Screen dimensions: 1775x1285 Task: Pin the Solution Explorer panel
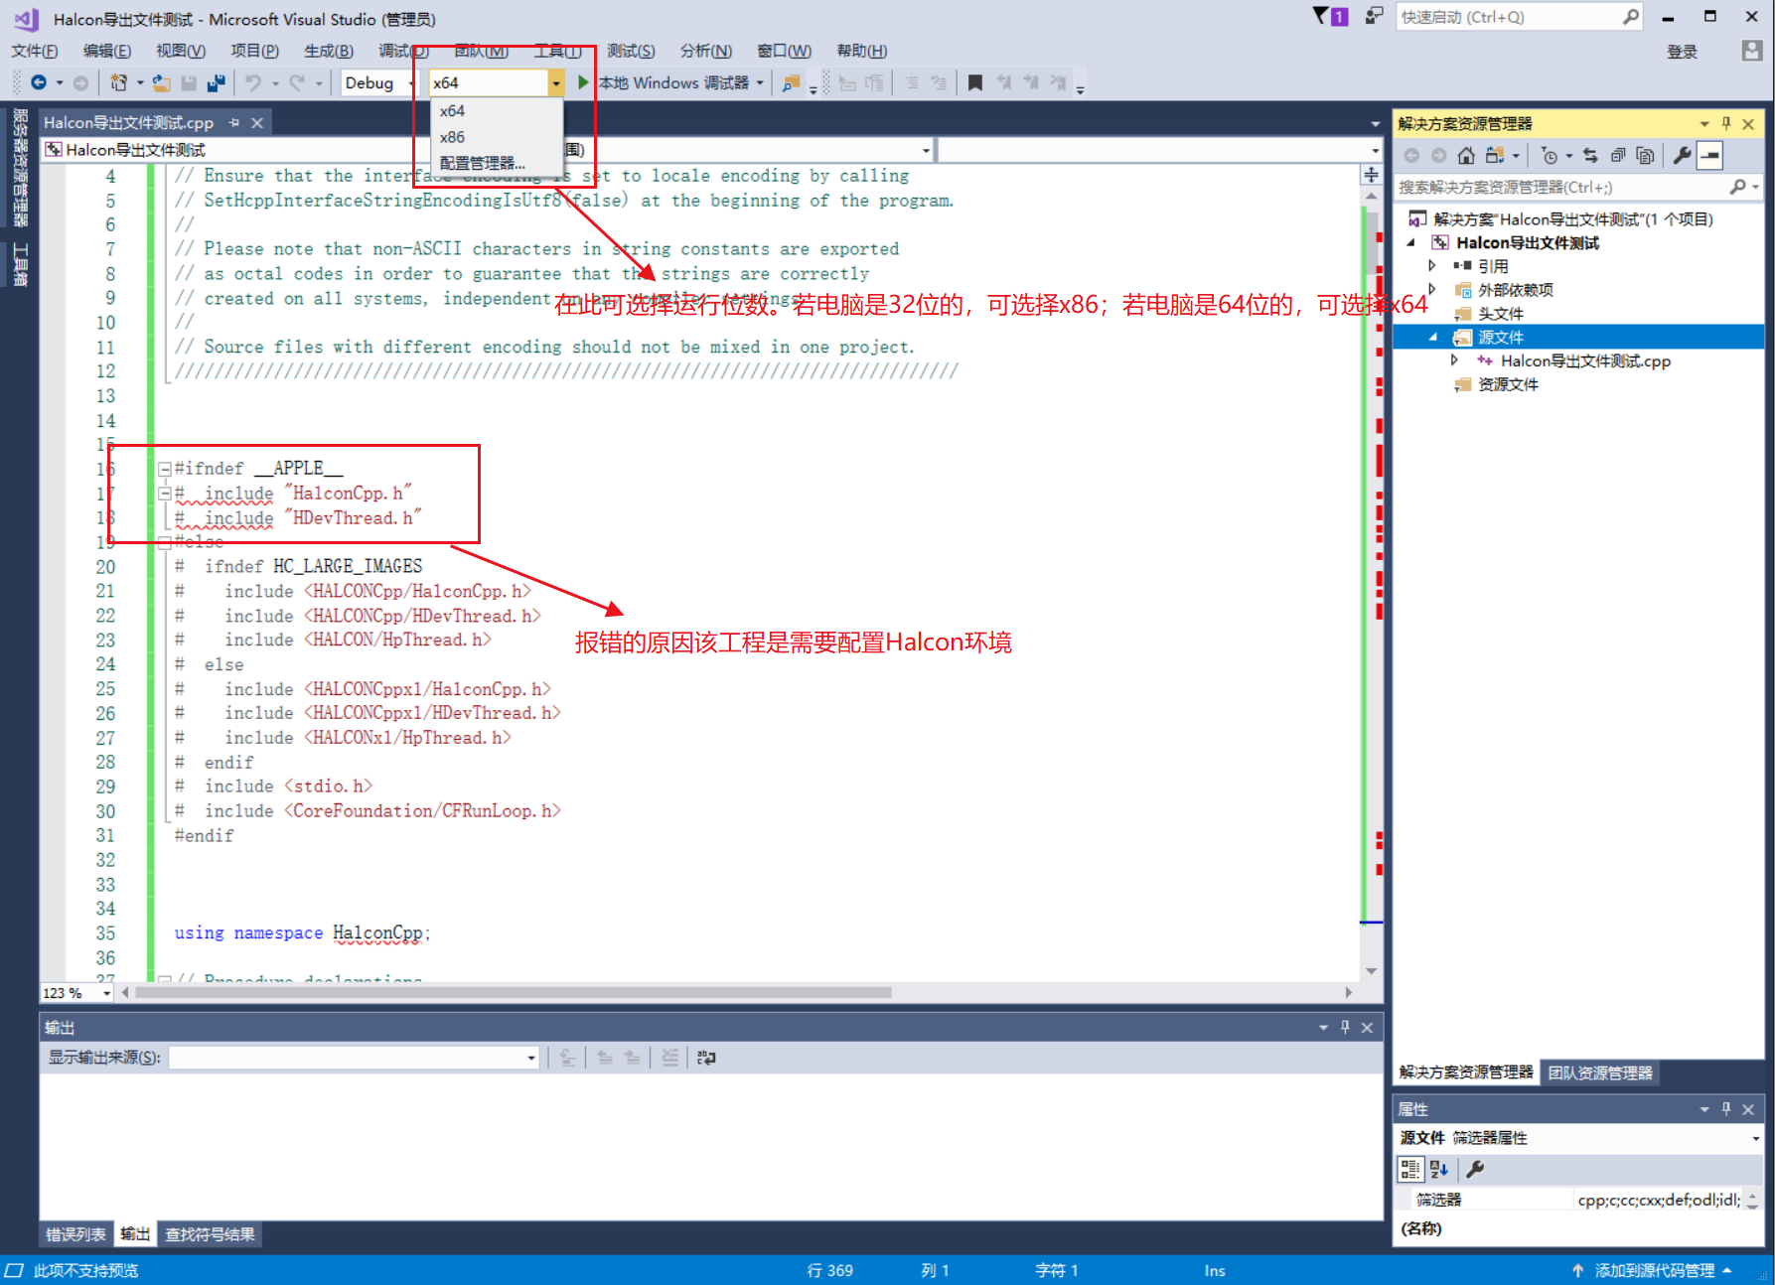1726,123
